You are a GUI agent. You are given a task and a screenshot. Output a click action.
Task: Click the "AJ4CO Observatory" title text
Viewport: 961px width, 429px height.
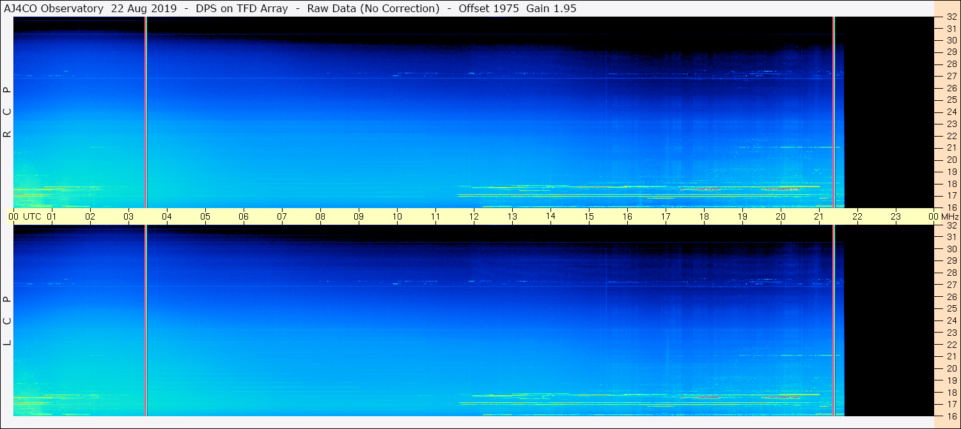click(54, 8)
